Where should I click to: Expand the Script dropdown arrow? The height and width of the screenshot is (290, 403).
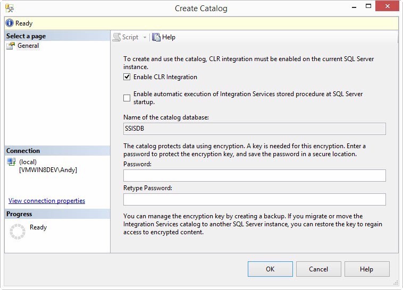pyautogui.click(x=145, y=37)
